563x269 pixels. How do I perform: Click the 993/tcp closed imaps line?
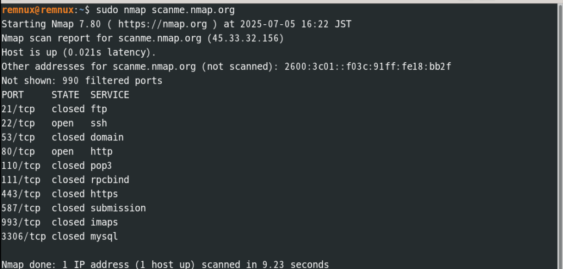(59, 222)
